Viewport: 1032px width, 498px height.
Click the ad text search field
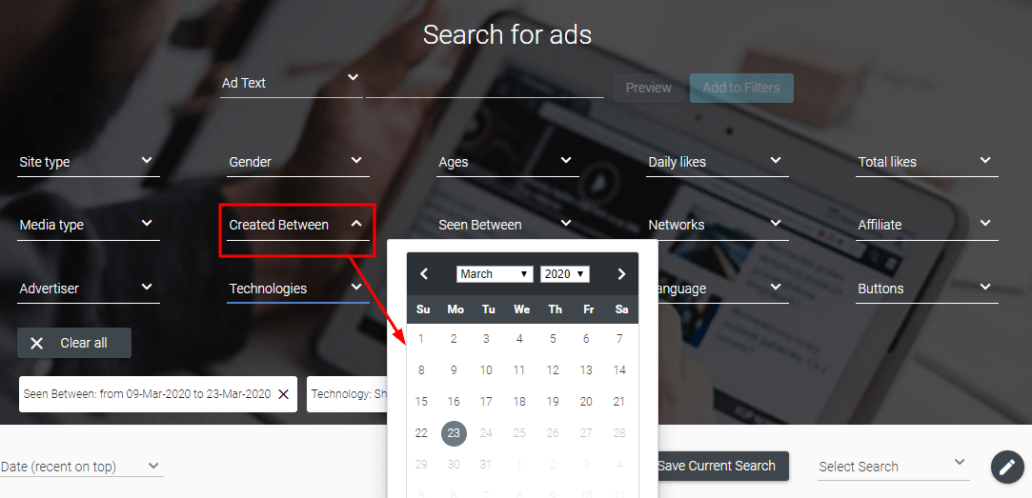(484, 84)
